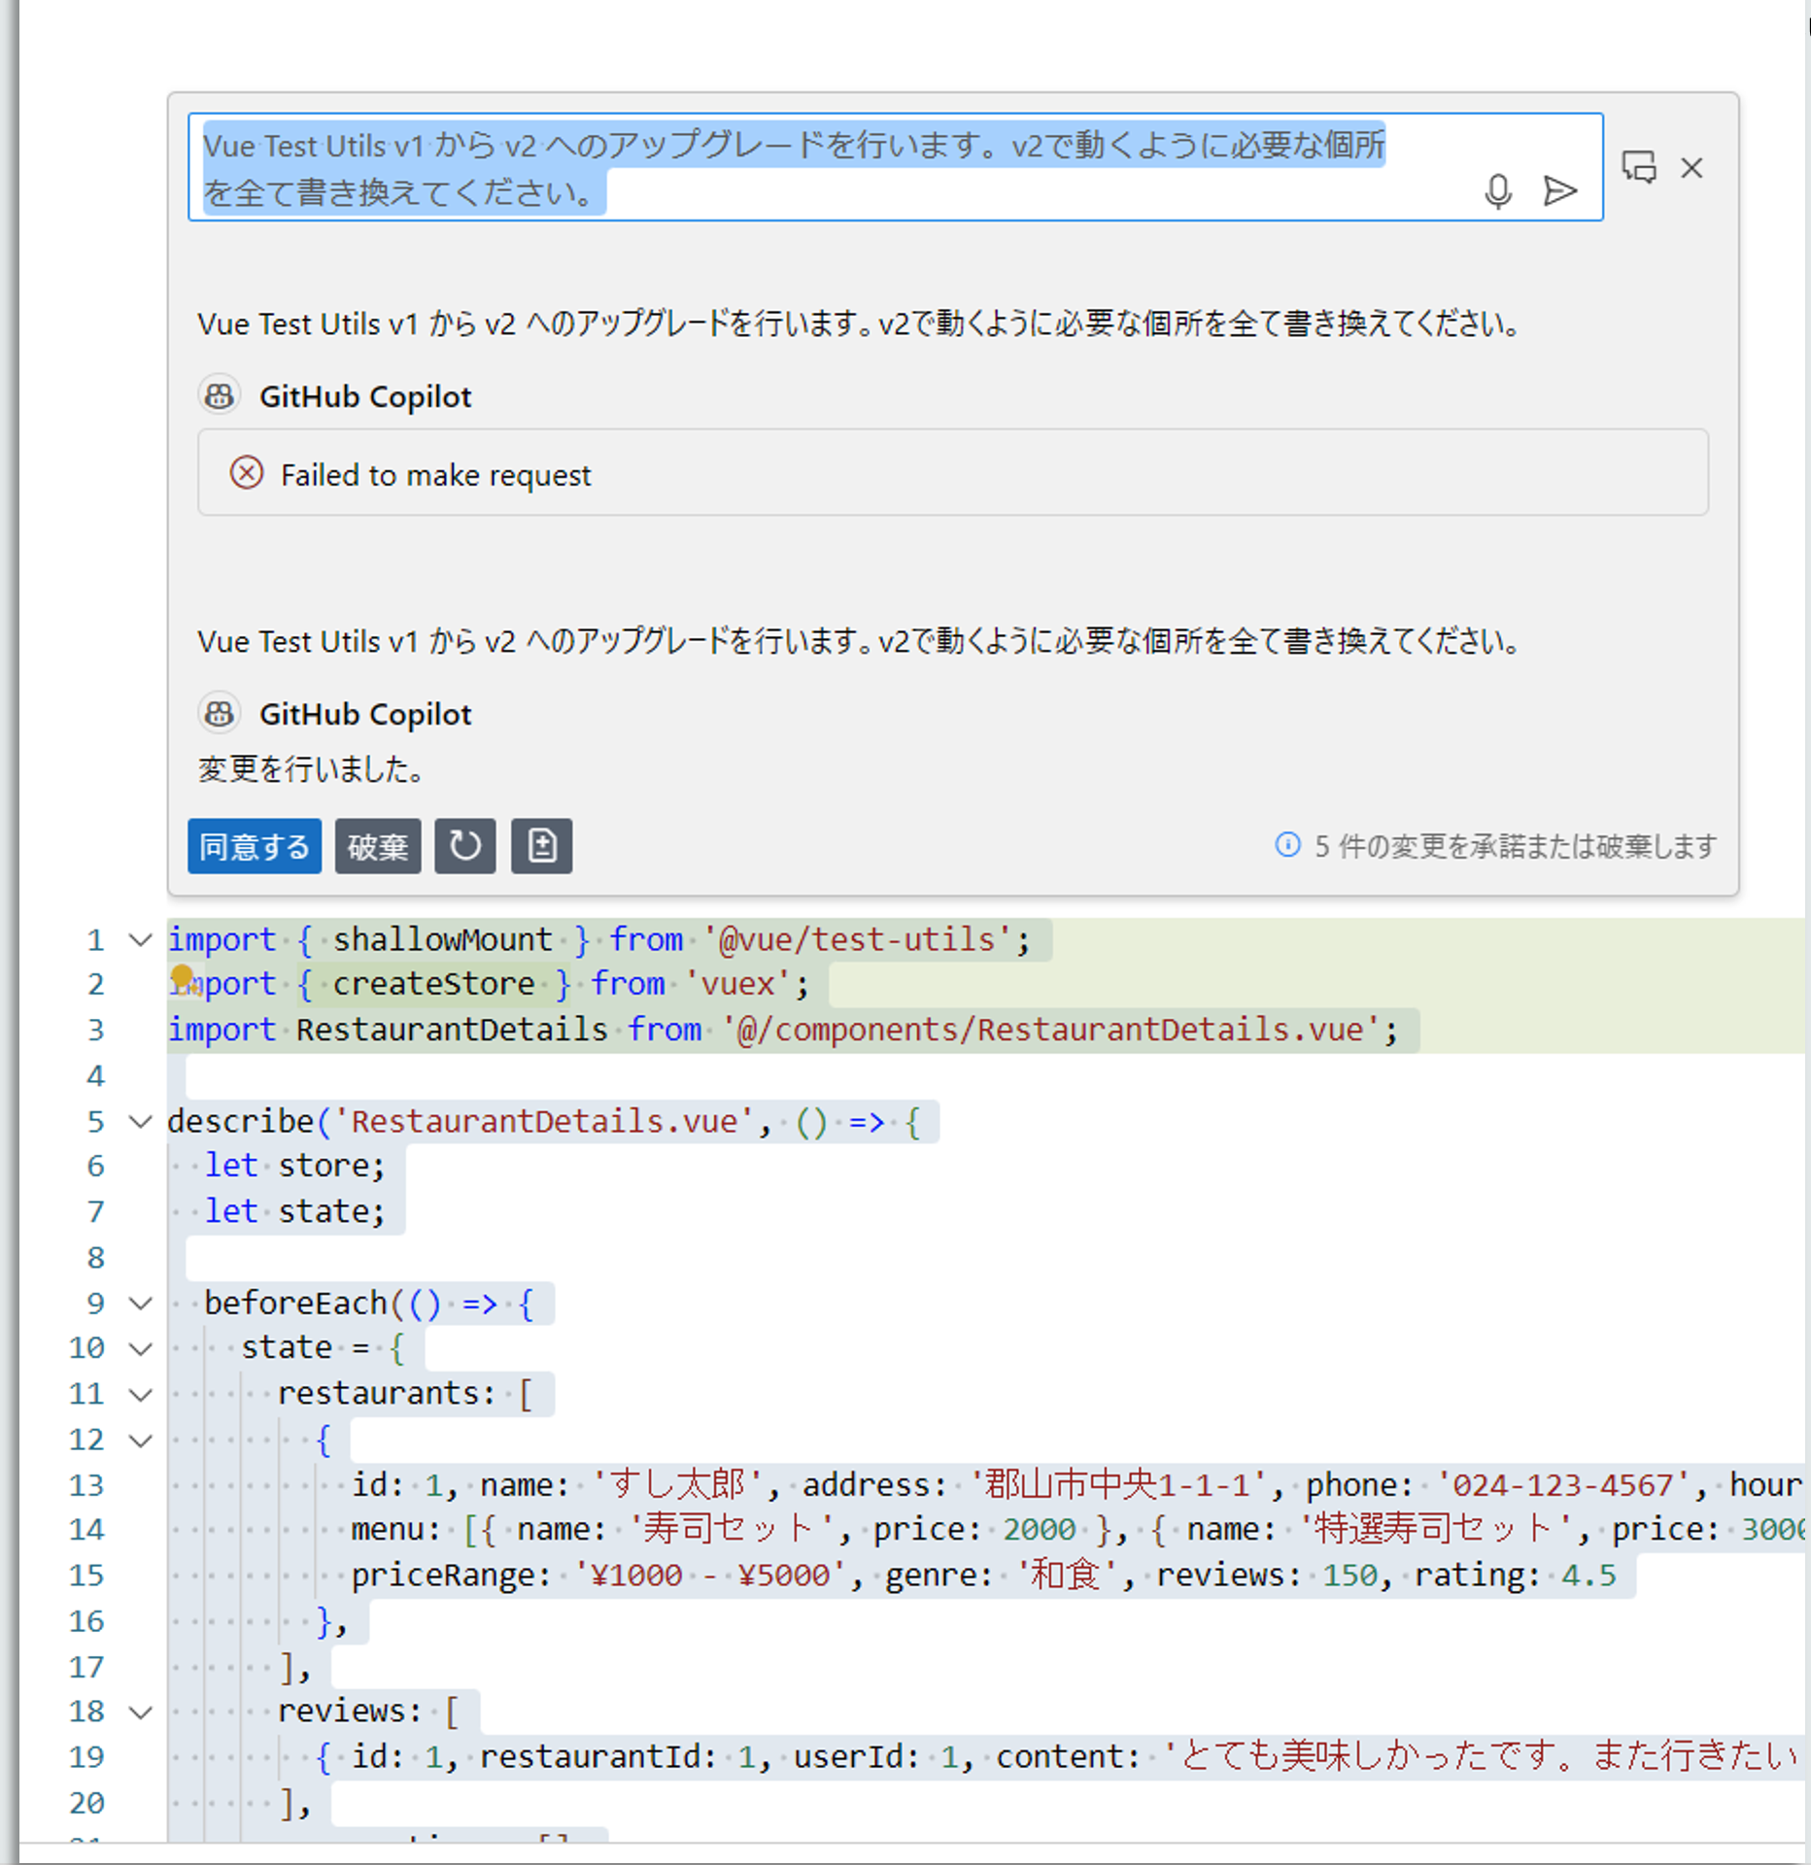Click 'restaurantId:' on line 19

point(598,1756)
